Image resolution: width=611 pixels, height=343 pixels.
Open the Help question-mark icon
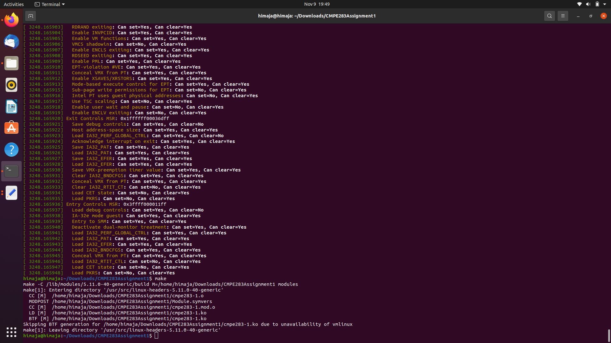[x=11, y=150]
